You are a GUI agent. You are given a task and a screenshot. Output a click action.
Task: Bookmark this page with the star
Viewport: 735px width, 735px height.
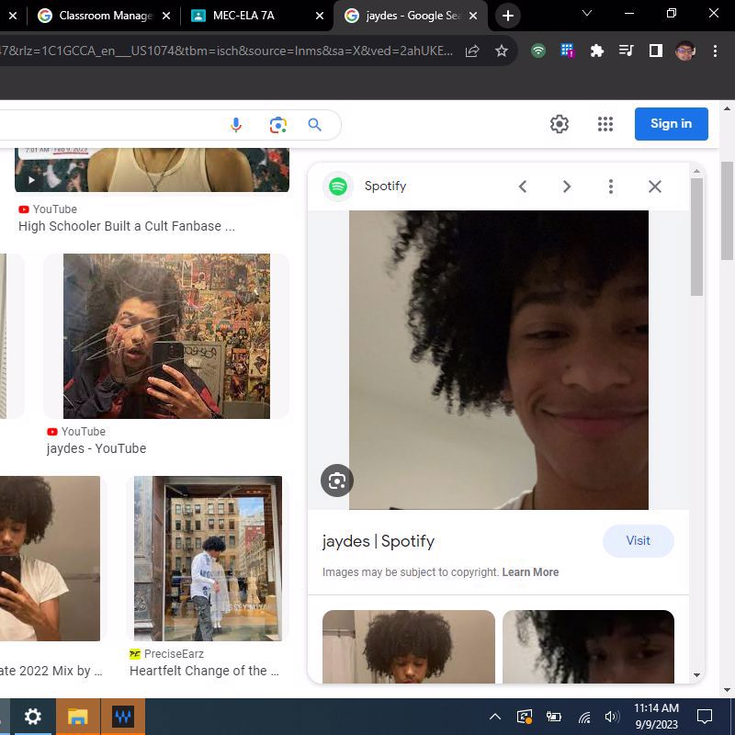[x=501, y=51]
